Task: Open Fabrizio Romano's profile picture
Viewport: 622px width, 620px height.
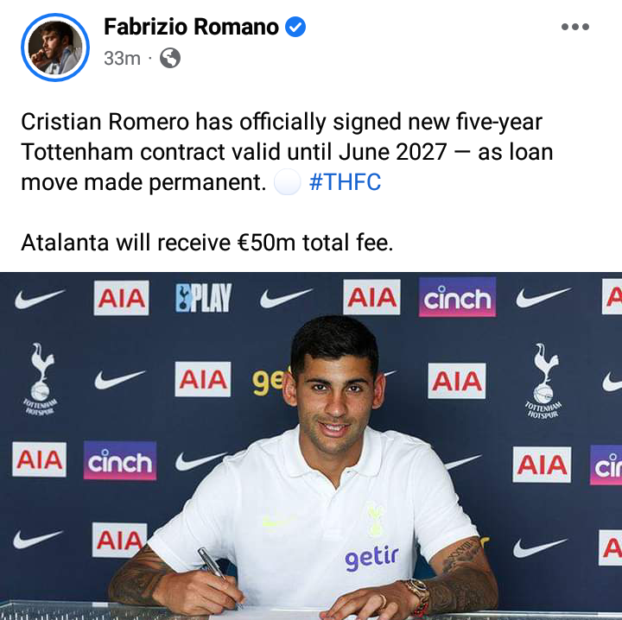Action: 55,47
